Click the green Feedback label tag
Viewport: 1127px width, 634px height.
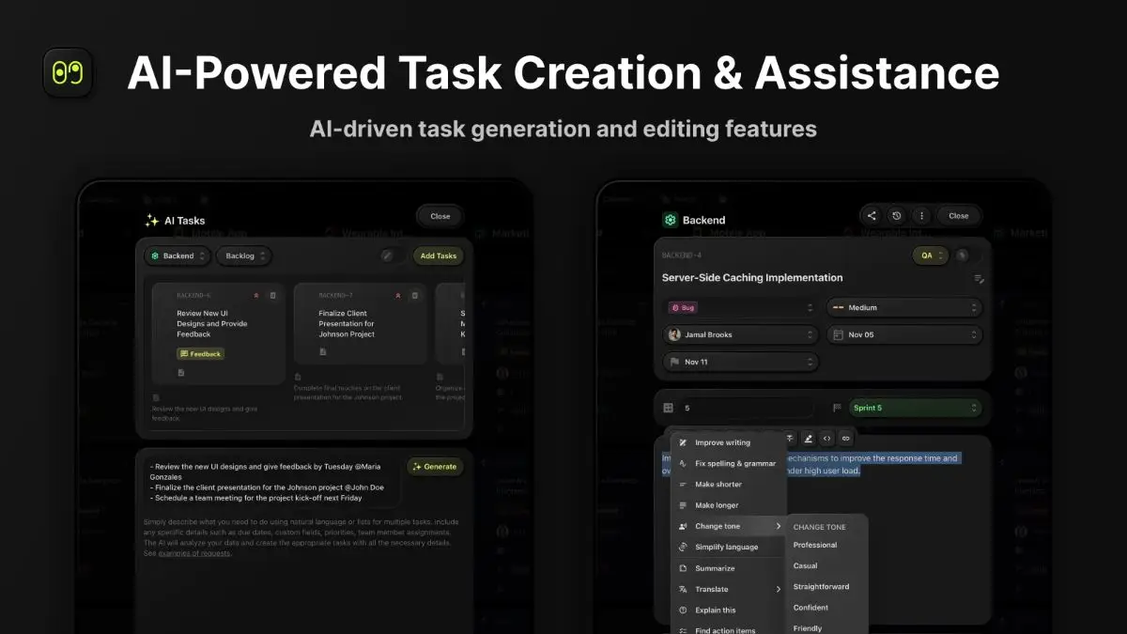pos(200,354)
